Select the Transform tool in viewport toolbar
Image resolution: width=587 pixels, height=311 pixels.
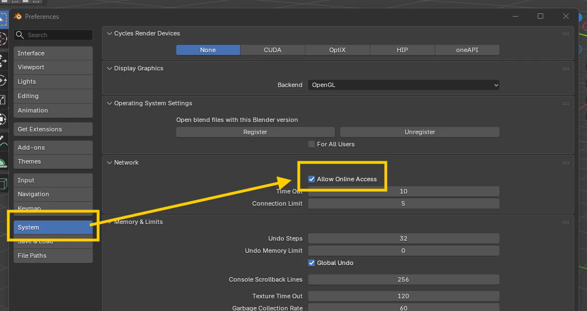click(3, 119)
